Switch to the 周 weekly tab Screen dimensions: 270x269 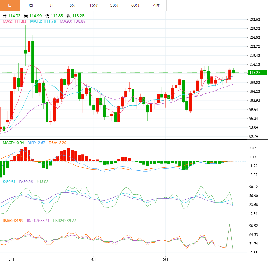click(x=31, y=5)
